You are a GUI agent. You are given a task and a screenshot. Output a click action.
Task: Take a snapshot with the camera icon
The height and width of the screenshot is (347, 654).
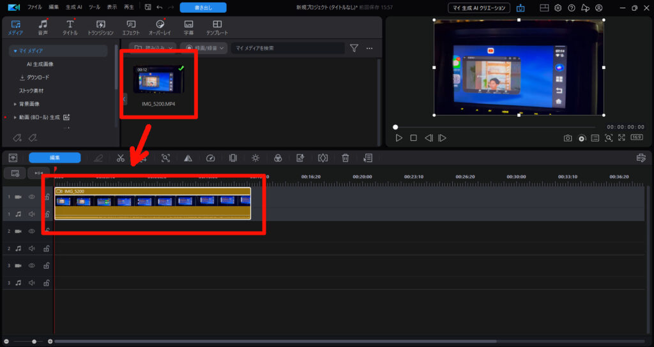pyautogui.click(x=567, y=138)
